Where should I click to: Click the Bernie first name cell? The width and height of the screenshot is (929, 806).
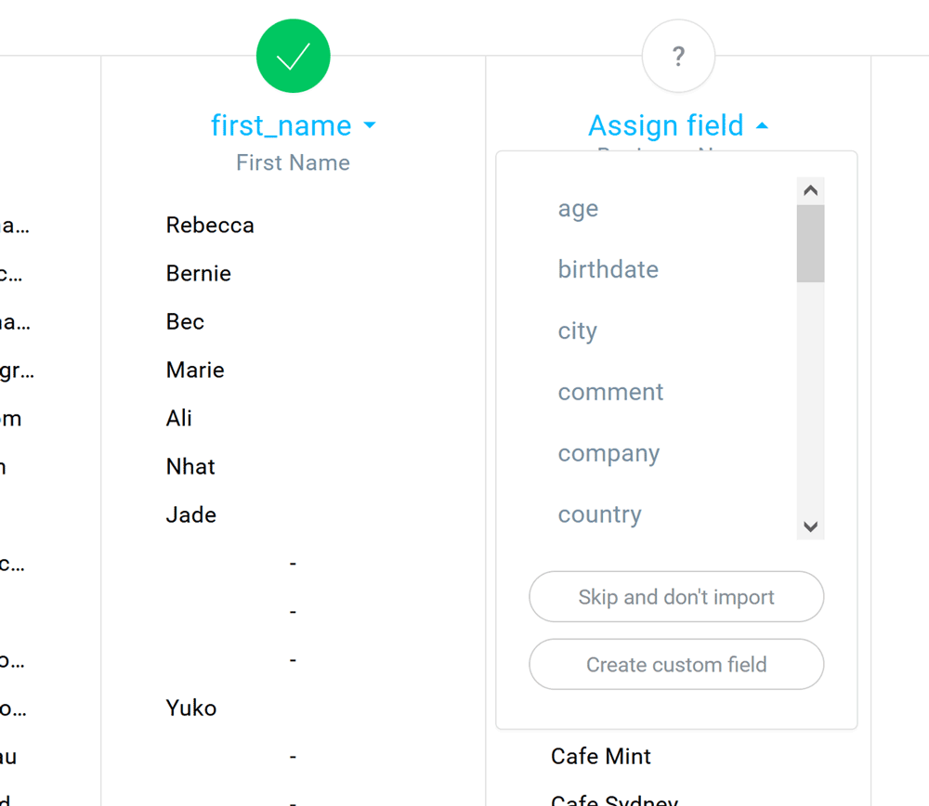point(199,273)
